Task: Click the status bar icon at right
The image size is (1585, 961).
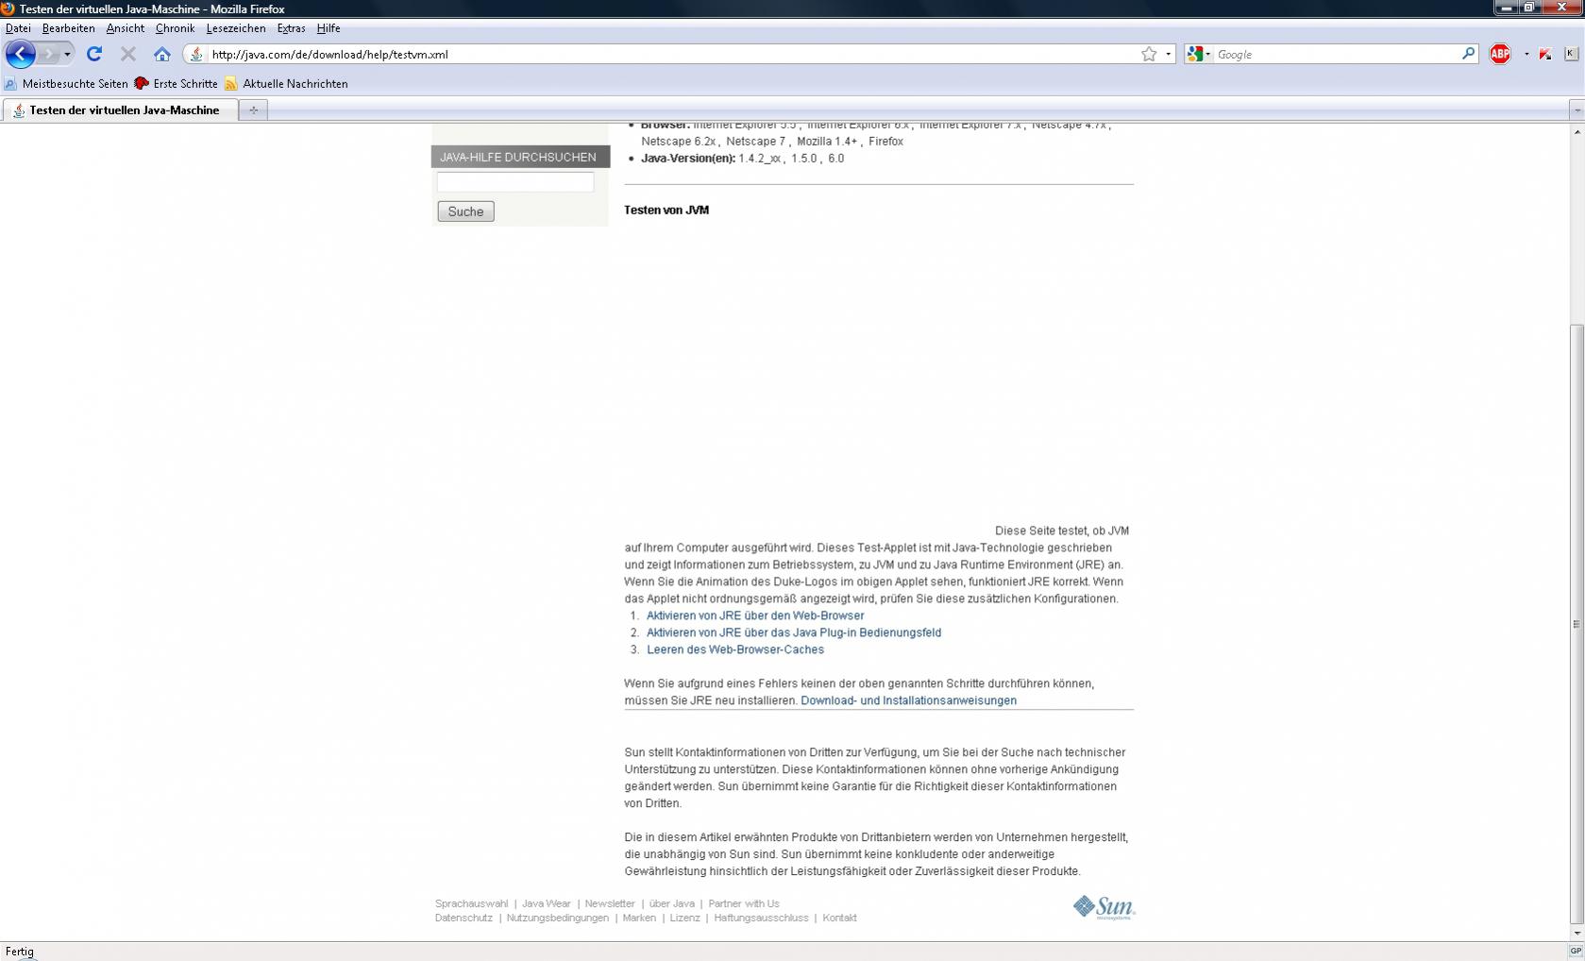Action: click(x=1575, y=952)
